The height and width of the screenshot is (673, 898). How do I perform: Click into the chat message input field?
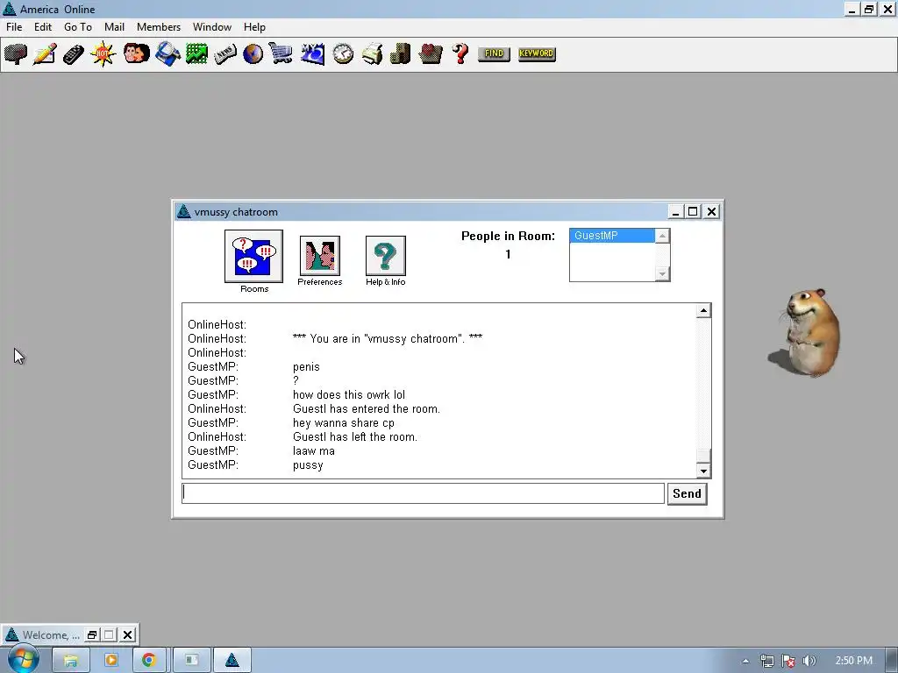[x=424, y=493]
